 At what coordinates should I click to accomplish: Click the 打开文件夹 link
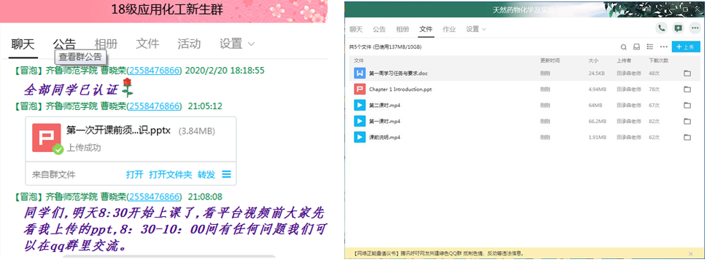[x=171, y=175]
